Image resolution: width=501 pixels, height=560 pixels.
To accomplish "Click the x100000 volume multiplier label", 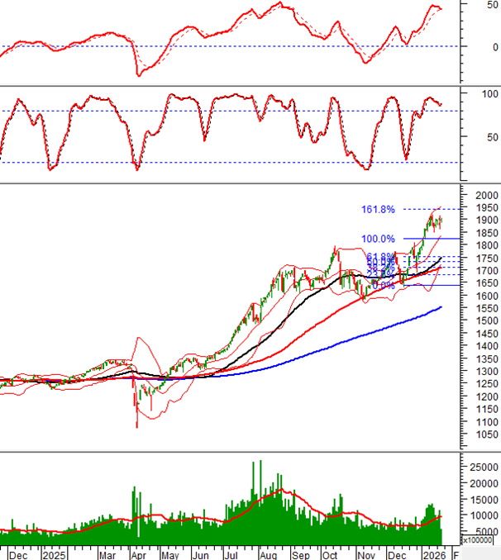I will click(x=479, y=539).
